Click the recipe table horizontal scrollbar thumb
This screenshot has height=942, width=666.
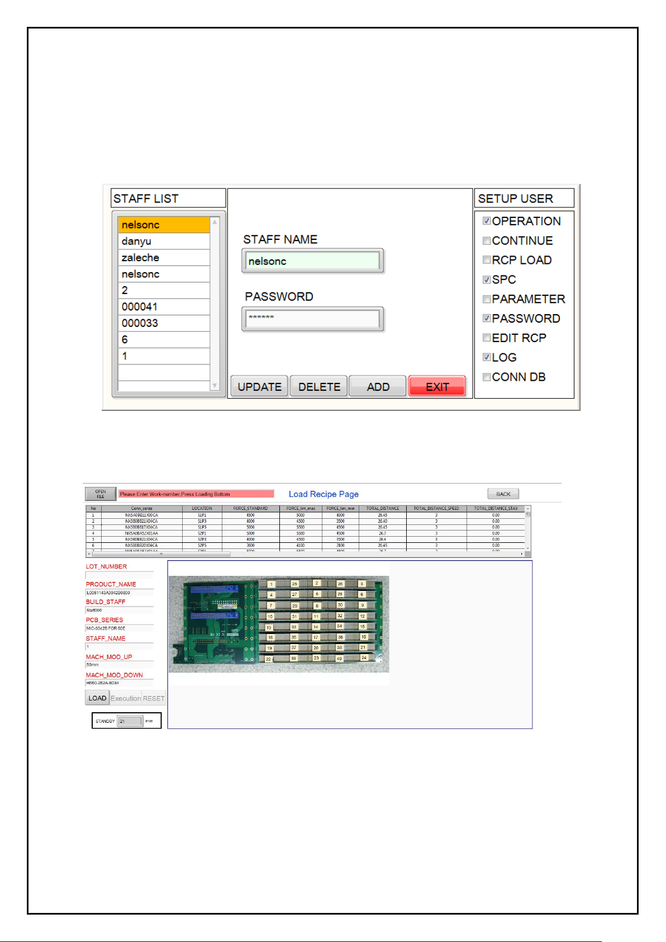tap(161, 554)
